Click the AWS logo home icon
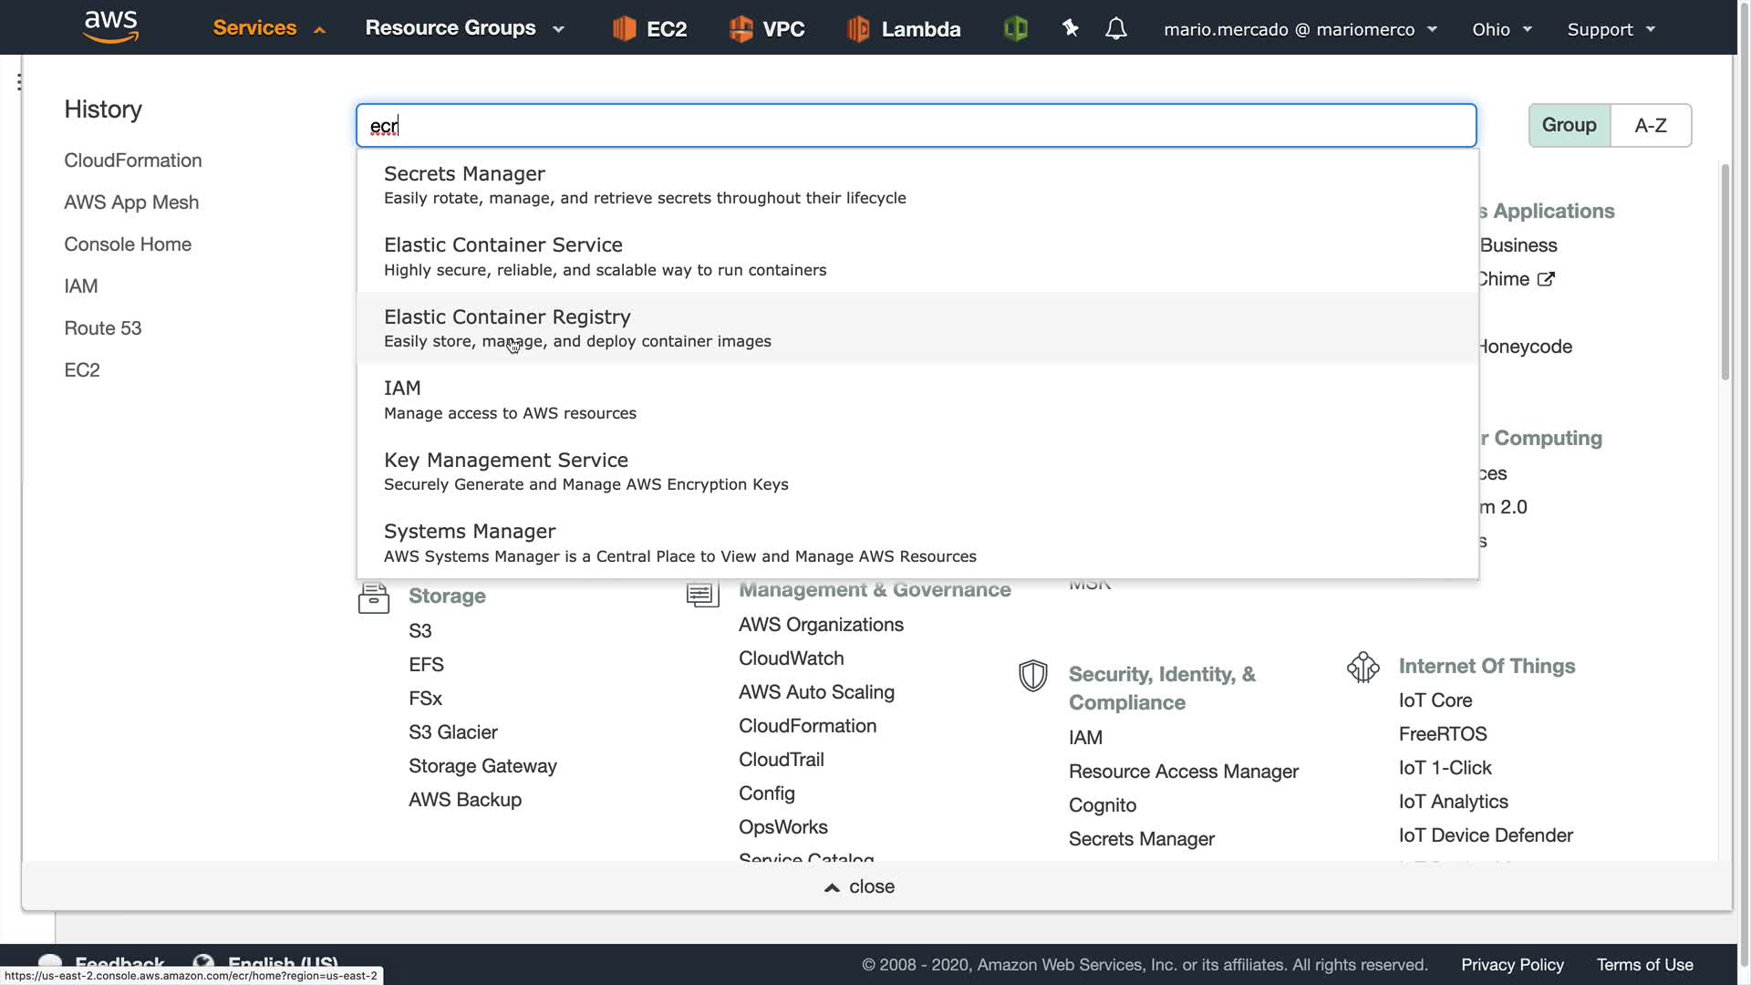 click(x=110, y=27)
